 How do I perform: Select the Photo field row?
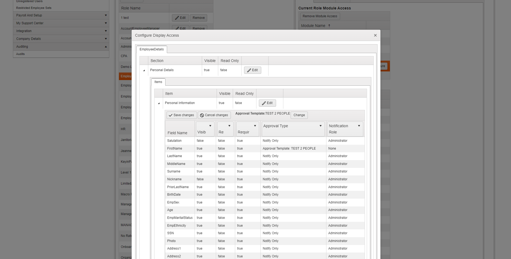point(265,241)
